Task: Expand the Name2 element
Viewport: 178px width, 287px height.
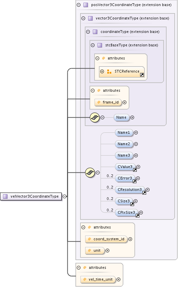Action: pos(136,144)
